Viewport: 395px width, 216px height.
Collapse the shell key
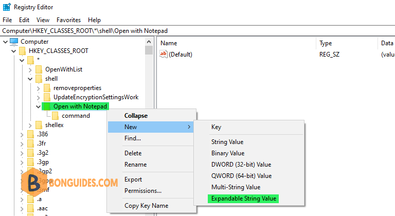[30, 79]
